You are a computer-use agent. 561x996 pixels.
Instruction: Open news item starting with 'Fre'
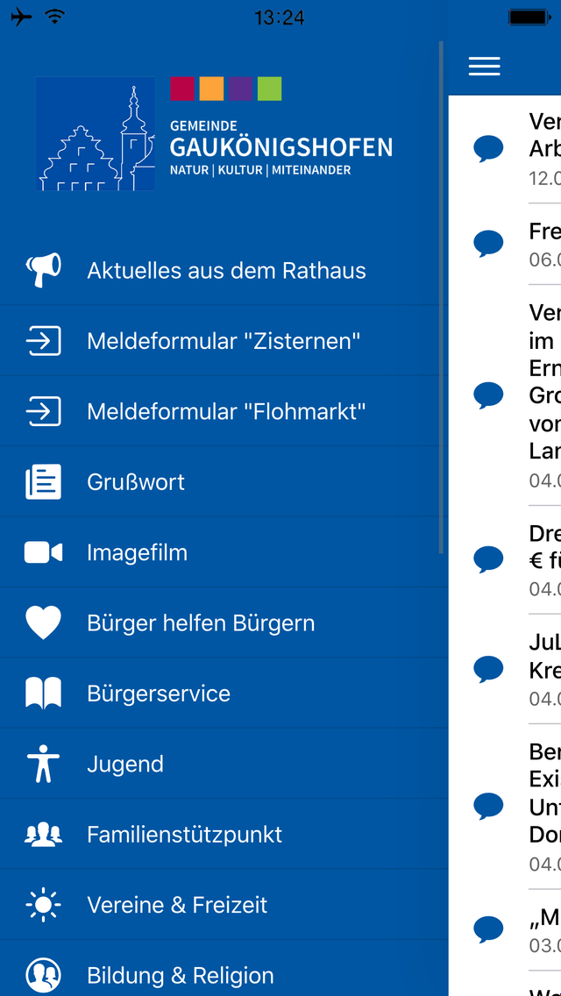[504, 244]
